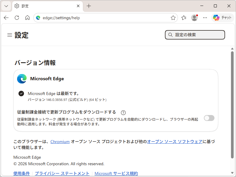
Task: Open the favorites hub icon next to the star
Action: tap(184, 18)
